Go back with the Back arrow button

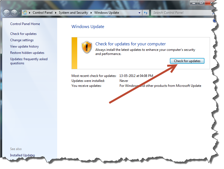[x=6, y=13]
